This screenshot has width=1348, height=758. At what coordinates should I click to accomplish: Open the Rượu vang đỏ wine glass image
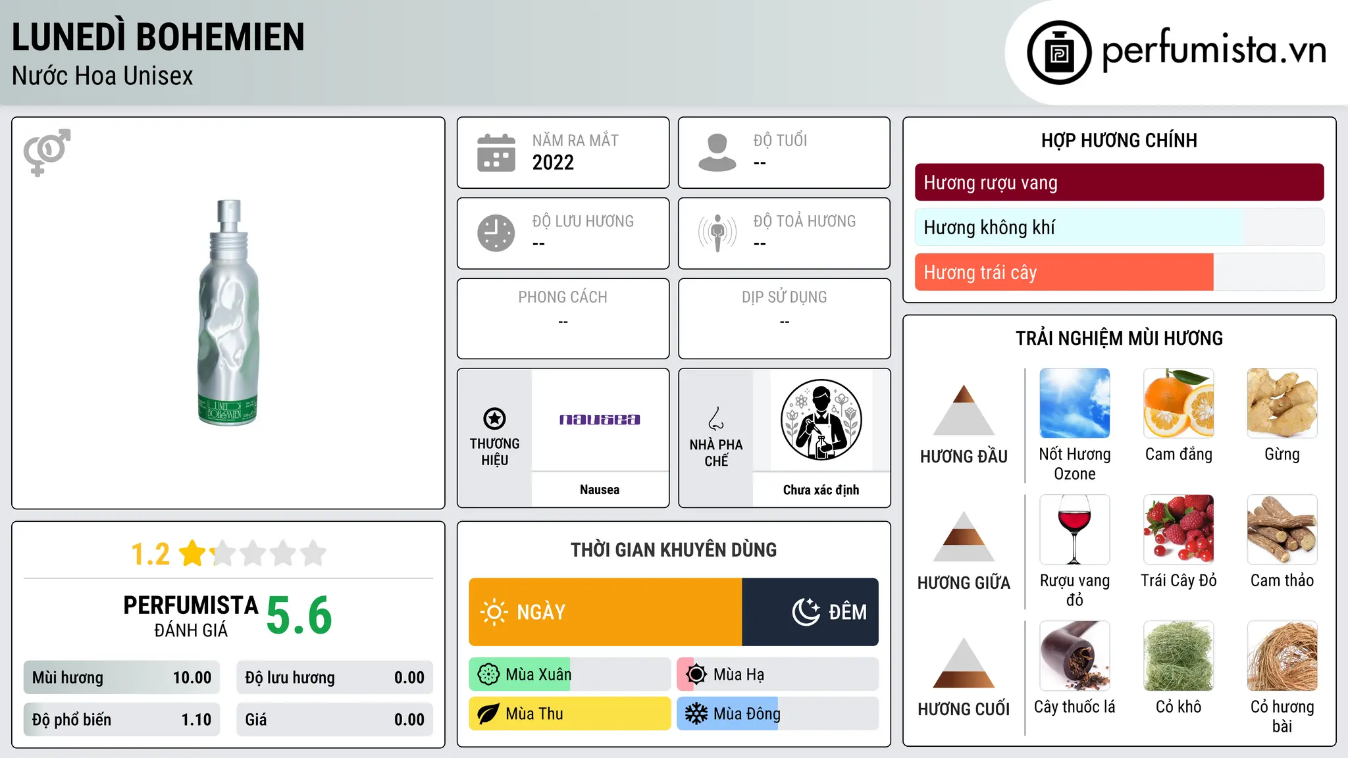[1075, 530]
